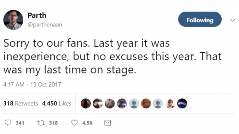This screenshot has height=134, width=239.
Task: Click the liker avatar wearing sunglasses
Action: pos(122,103)
